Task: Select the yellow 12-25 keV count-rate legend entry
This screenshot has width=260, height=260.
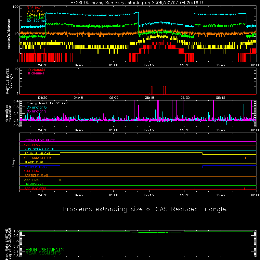Action: click(36, 14)
